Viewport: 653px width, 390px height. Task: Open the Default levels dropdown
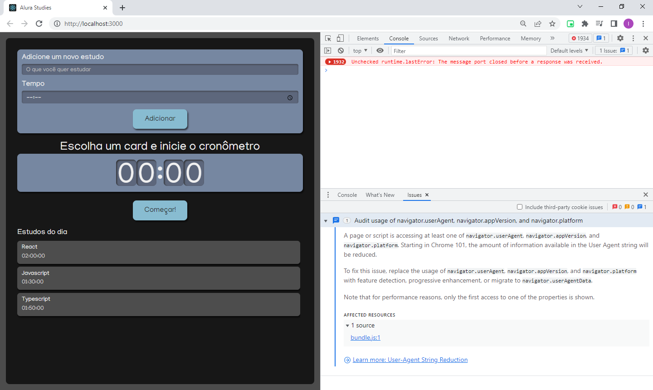point(569,51)
